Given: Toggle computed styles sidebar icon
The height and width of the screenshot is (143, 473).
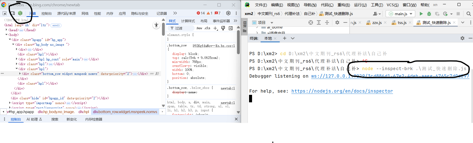Looking at the screenshot, I should tap(231, 28).
